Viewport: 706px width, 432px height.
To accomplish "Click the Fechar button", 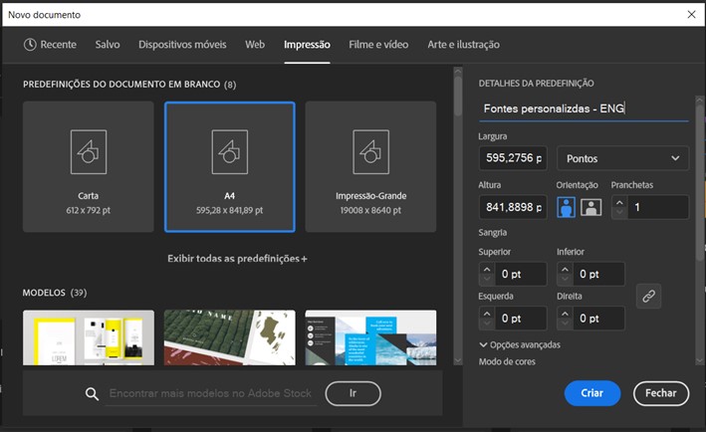I will click(660, 393).
